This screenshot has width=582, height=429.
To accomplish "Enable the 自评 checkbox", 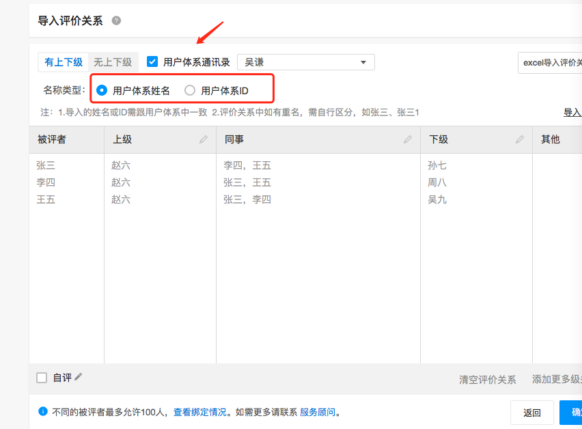I will click(42, 378).
